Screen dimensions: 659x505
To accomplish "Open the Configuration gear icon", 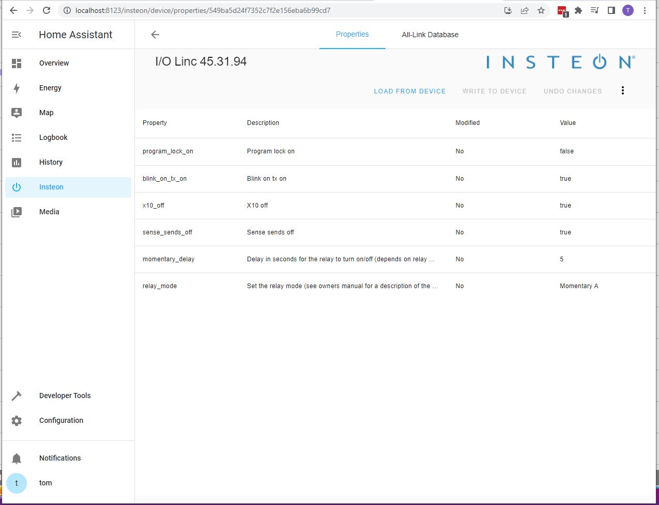I will click(x=16, y=420).
